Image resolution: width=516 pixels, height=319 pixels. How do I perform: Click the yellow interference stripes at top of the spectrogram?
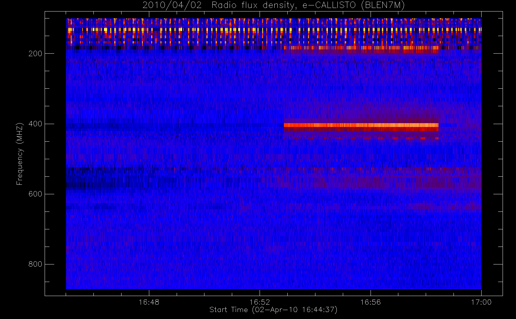(x=274, y=30)
